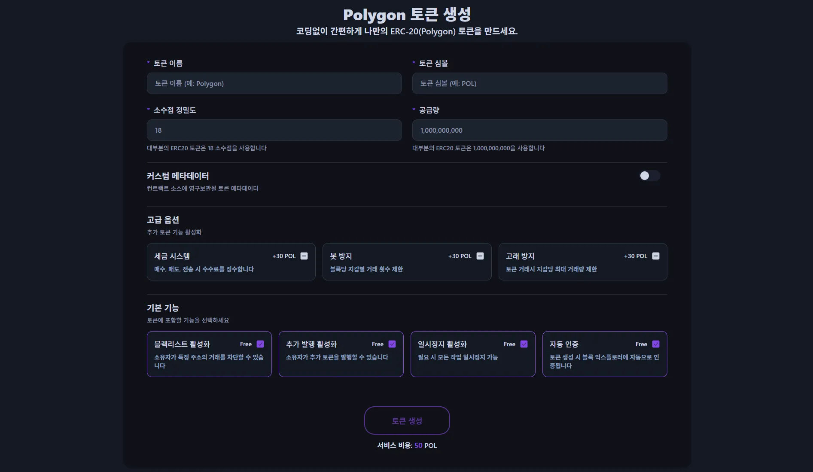Click the 세금 시스템 card title
Screen dimensions: 813x472
click(x=172, y=256)
